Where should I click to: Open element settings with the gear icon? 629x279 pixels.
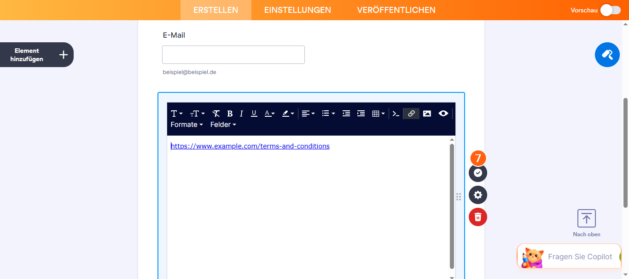coord(478,195)
